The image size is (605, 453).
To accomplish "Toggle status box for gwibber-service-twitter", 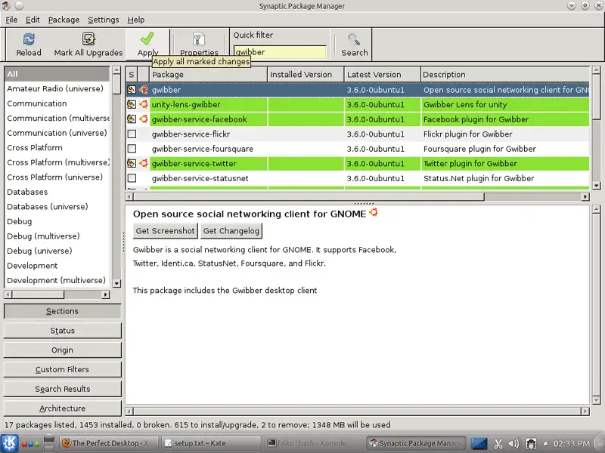I will coord(132,163).
